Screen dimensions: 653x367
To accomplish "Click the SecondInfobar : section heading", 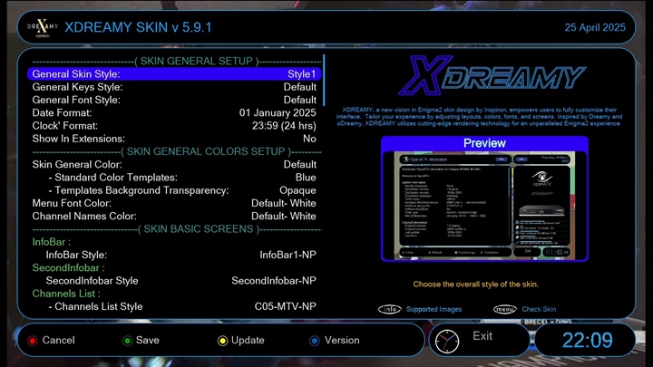I will (x=68, y=267).
